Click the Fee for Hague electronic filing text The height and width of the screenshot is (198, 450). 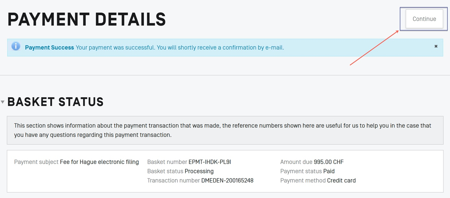point(99,162)
